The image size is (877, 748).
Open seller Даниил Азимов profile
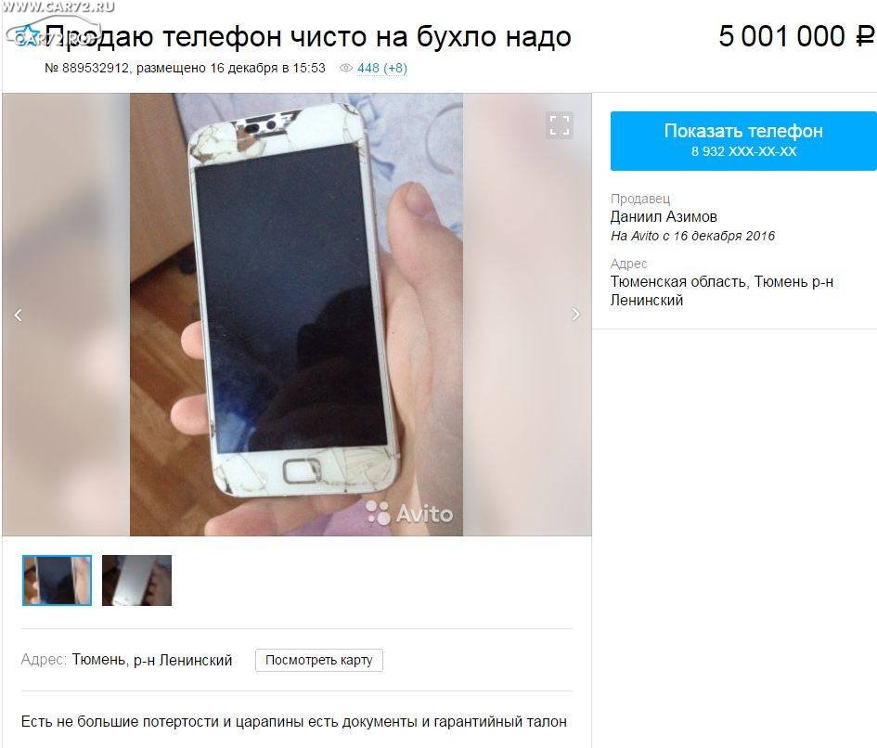click(664, 216)
